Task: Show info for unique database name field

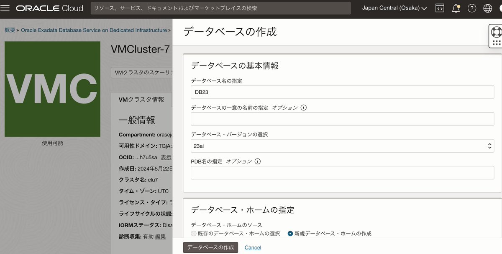Action: pyautogui.click(x=304, y=108)
